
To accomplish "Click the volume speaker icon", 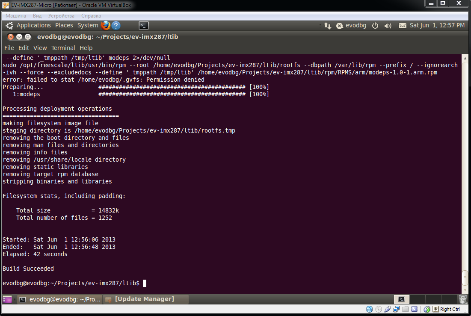I will 388,26.
